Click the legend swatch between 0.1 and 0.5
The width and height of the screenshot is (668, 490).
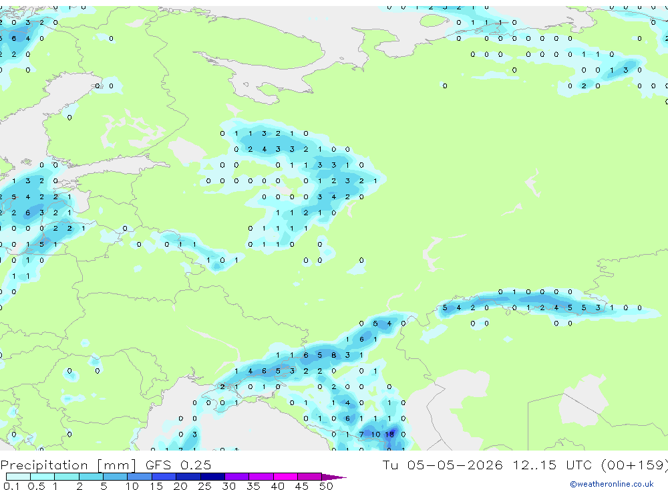(x=18, y=477)
